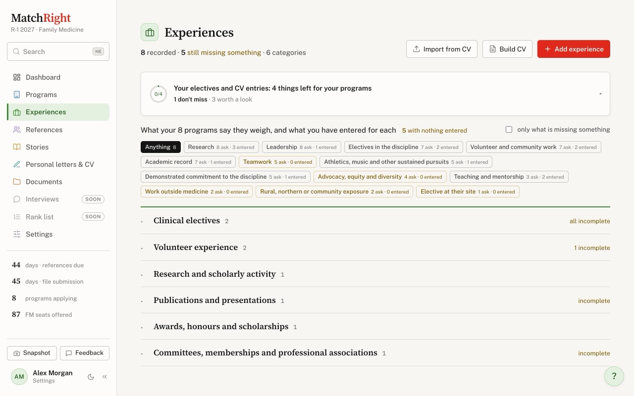This screenshot has height=396, width=634.
Task: Select the Research filter chip
Action: pos(221,147)
